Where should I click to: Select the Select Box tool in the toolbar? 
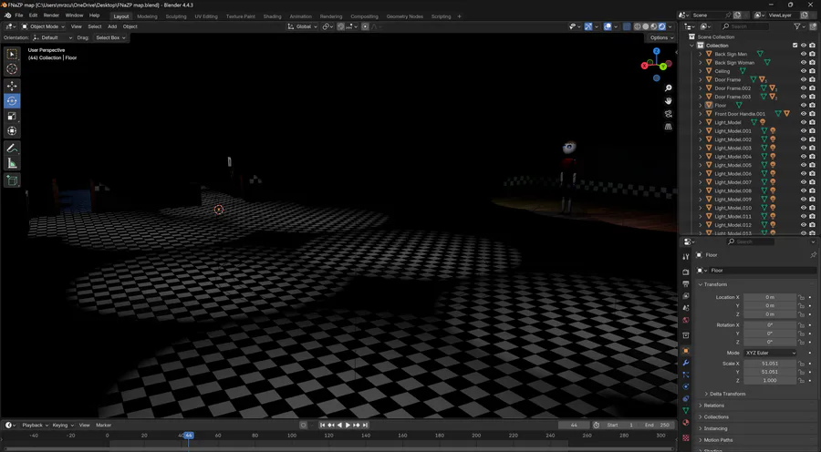point(12,54)
